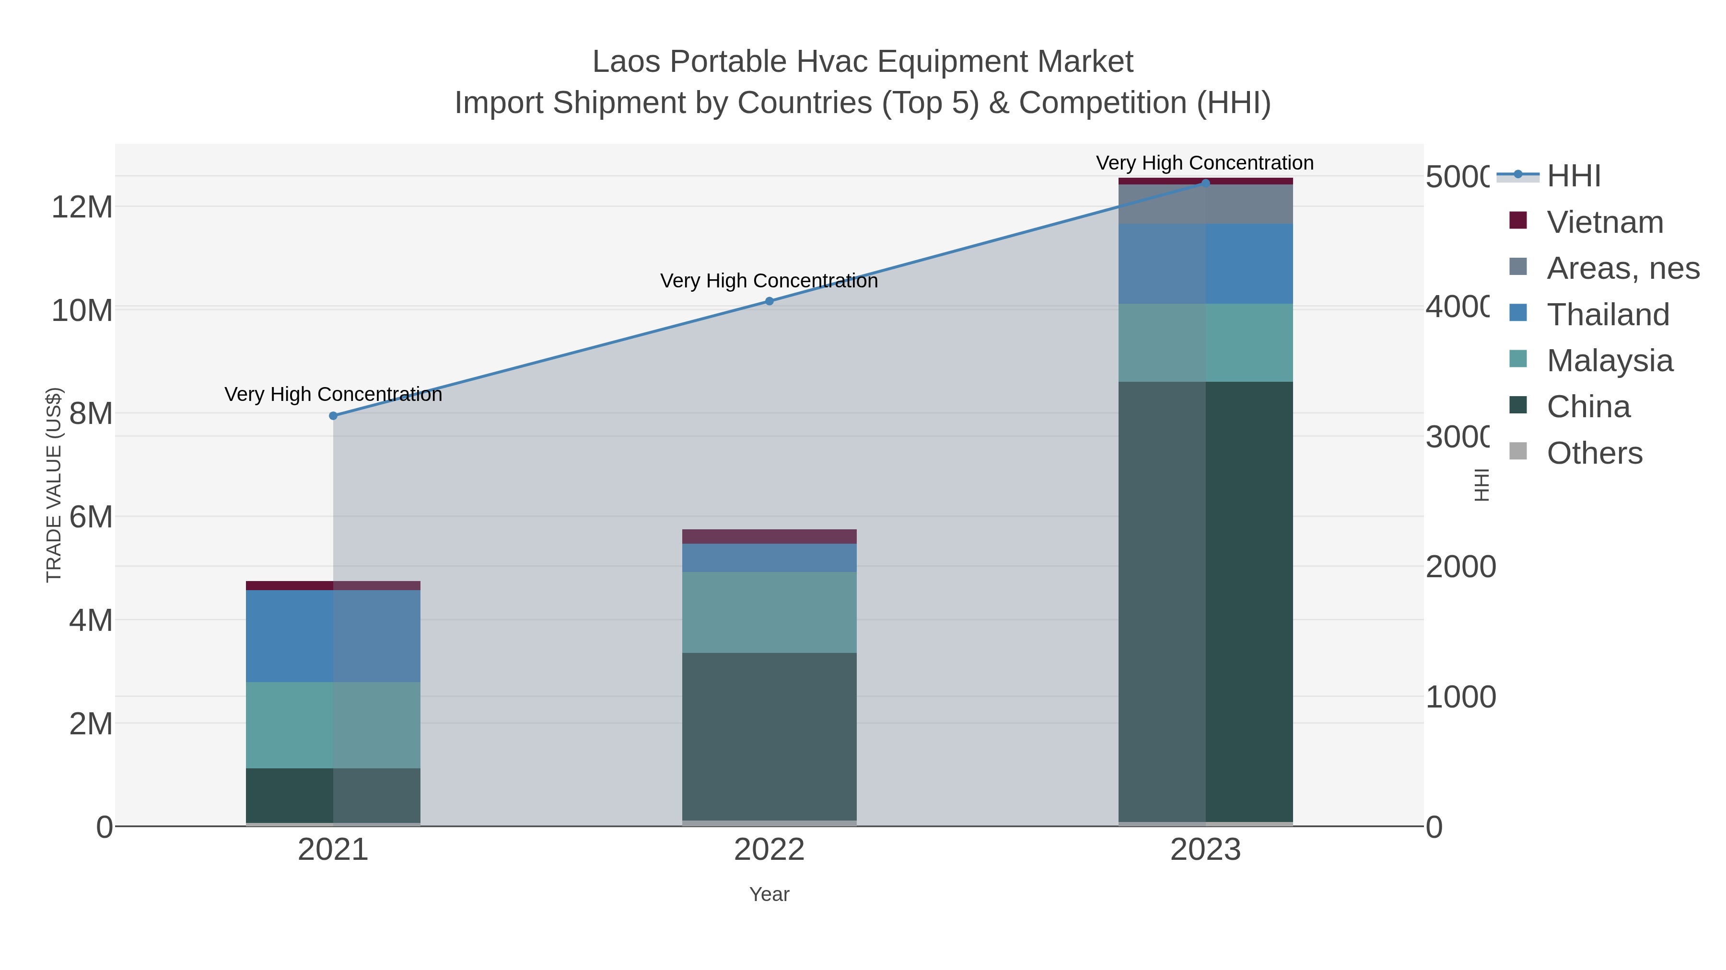Screen dimensions: 1726x970
Task: Click the Thailand segment of the 2022 bar
Action: click(x=769, y=559)
